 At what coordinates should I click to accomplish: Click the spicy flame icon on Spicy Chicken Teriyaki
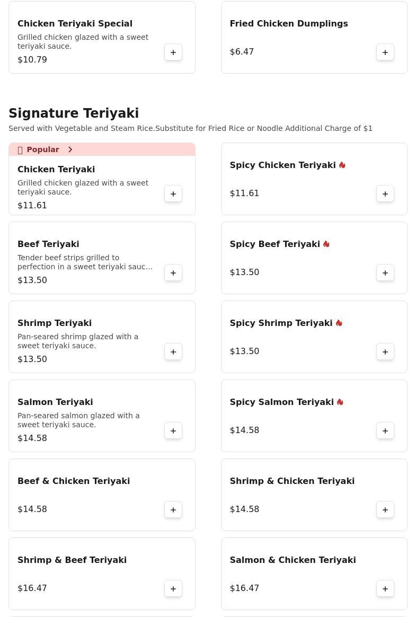342,165
